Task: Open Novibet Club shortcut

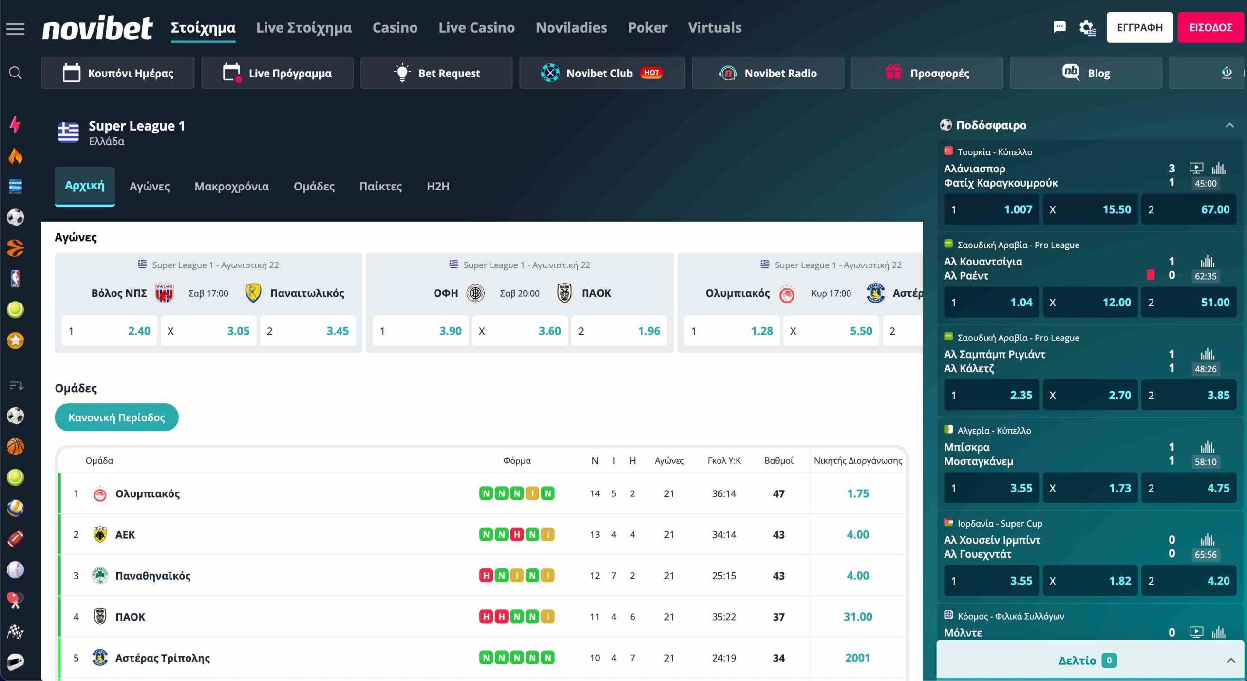Action: pos(602,73)
